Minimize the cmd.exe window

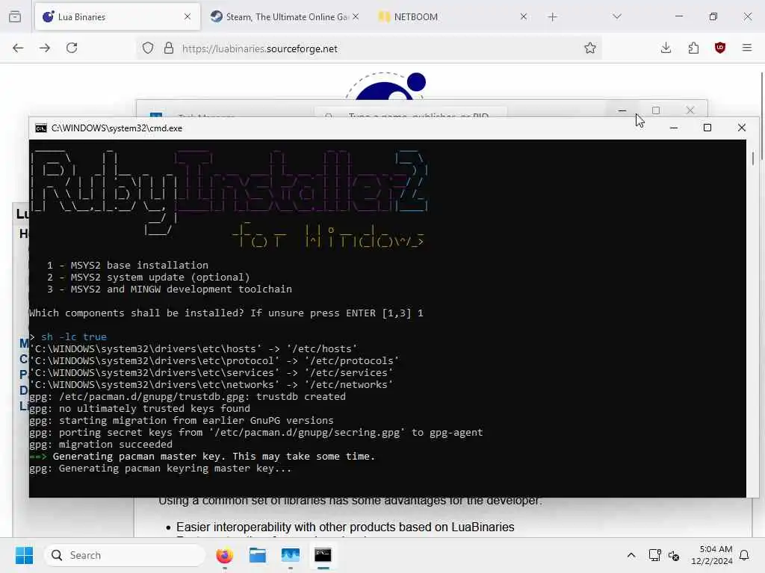[x=674, y=128]
